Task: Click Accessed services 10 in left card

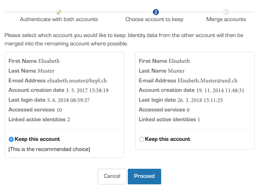Action: click(35, 110)
